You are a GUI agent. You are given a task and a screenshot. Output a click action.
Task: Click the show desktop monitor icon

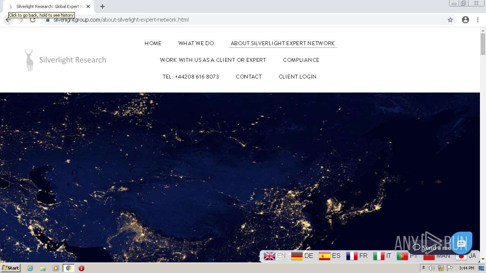(481, 268)
